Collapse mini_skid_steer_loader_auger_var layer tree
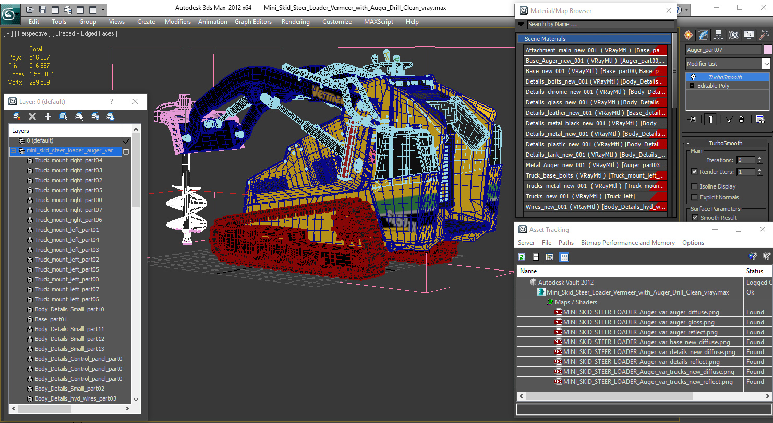 14,151
